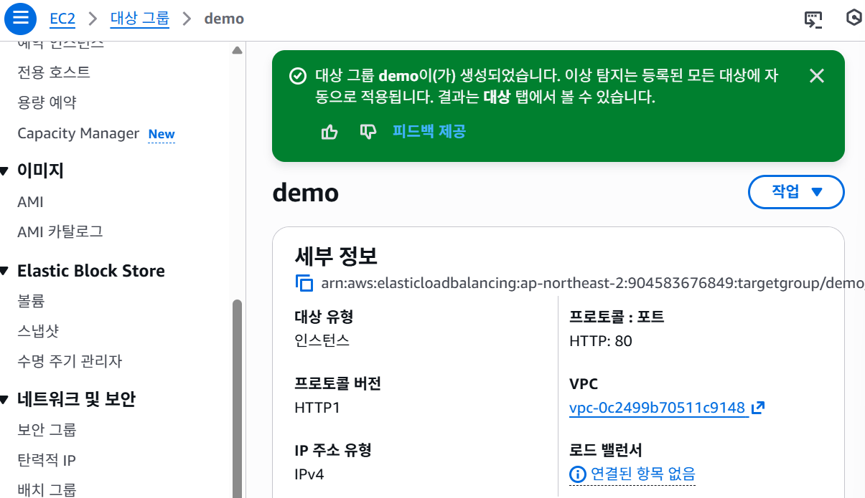Open 용량 예약 in sidebar
865x498 pixels.
pos(47,102)
